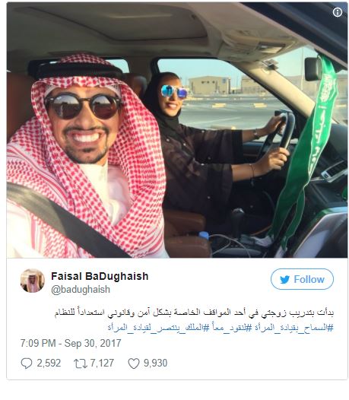This screenshot has height=400, width=349.
Task: Open the 7:09 PM - Sep 30, 2017 timestamp
Action: (71, 343)
